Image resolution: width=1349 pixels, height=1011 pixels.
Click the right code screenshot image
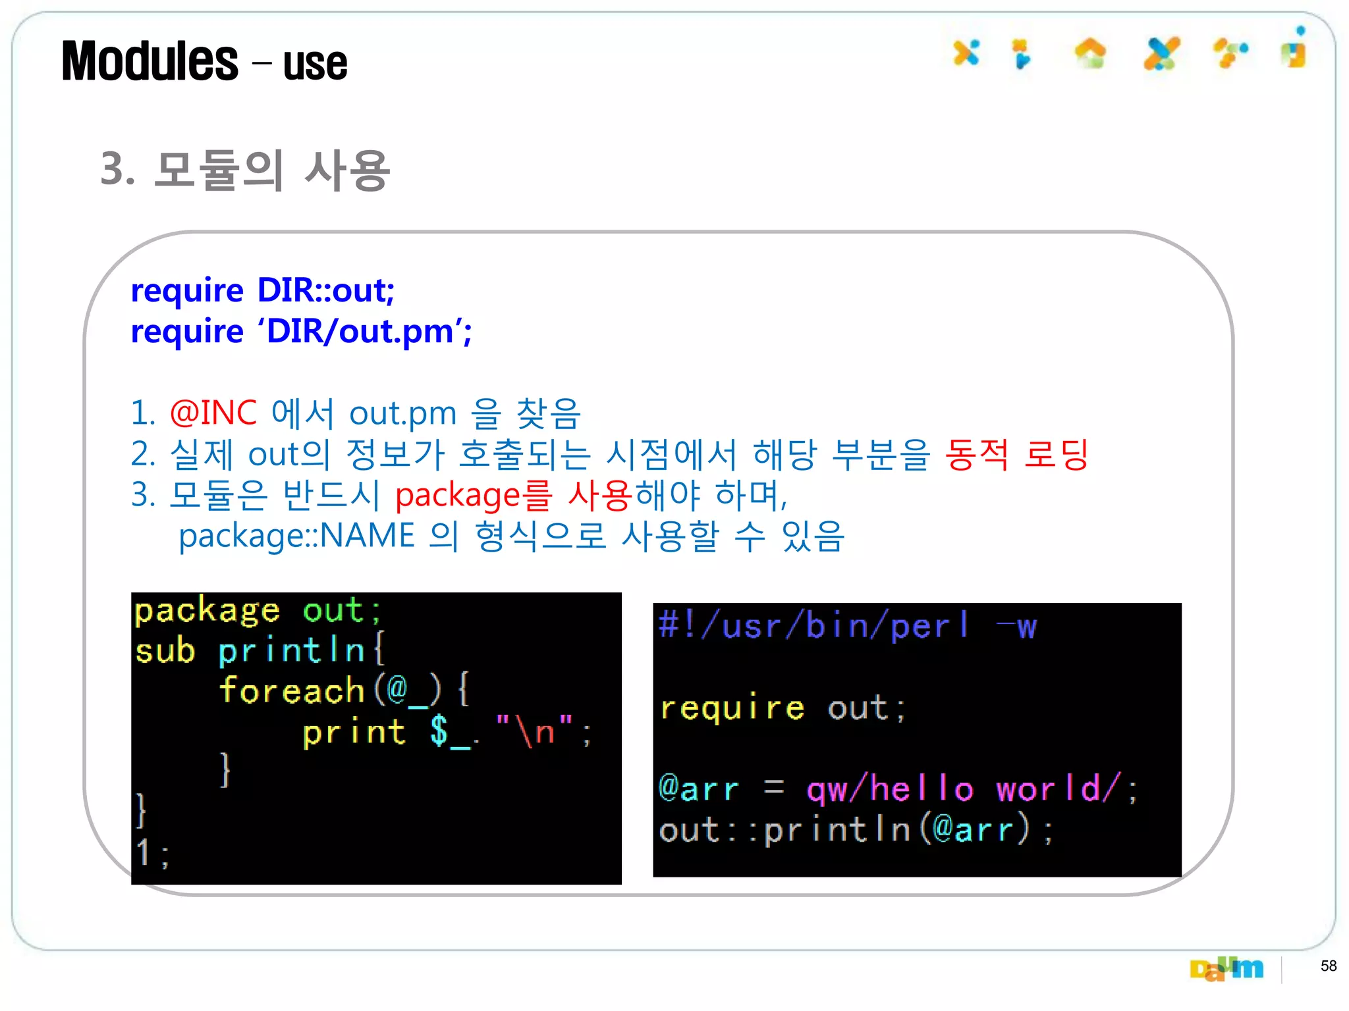(917, 740)
